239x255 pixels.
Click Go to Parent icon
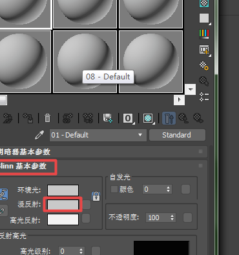pos(183,118)
